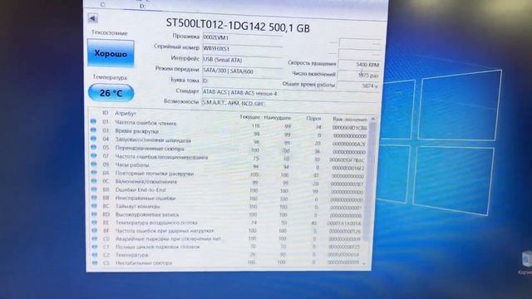Click status dot for C0 Аварийные парковки
The width and height of the screenshot is (532, 299).
95,238
